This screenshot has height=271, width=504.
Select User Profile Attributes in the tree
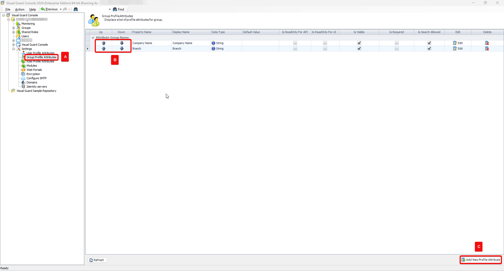(41, 53)
